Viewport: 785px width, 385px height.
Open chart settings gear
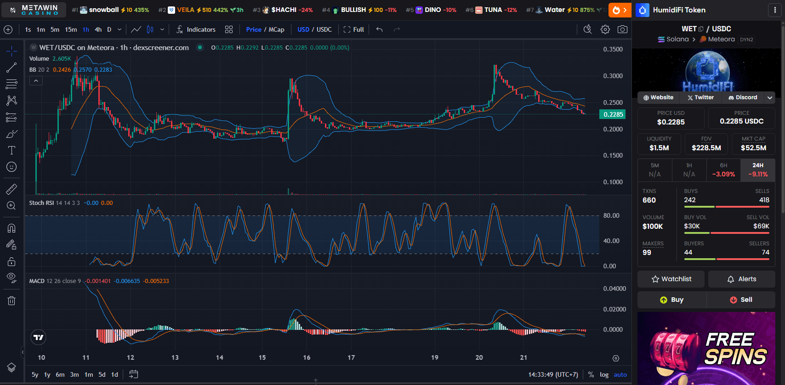605,29
